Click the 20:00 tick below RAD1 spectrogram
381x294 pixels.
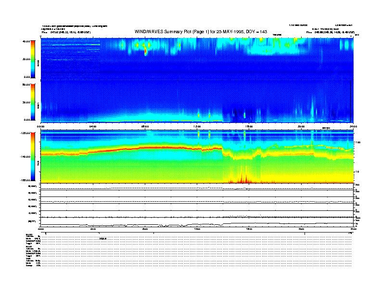click(301, 126)
